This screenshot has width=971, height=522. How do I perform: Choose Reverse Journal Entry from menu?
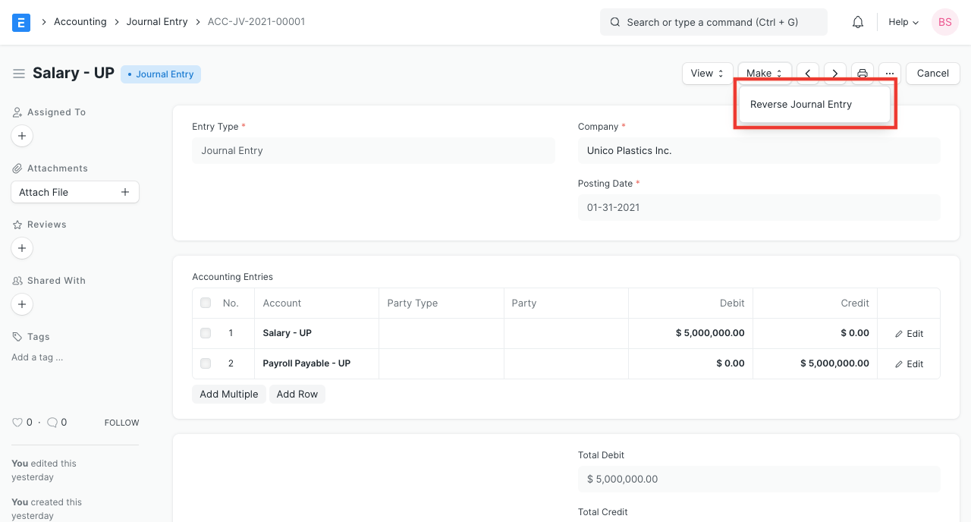[801, 105]
